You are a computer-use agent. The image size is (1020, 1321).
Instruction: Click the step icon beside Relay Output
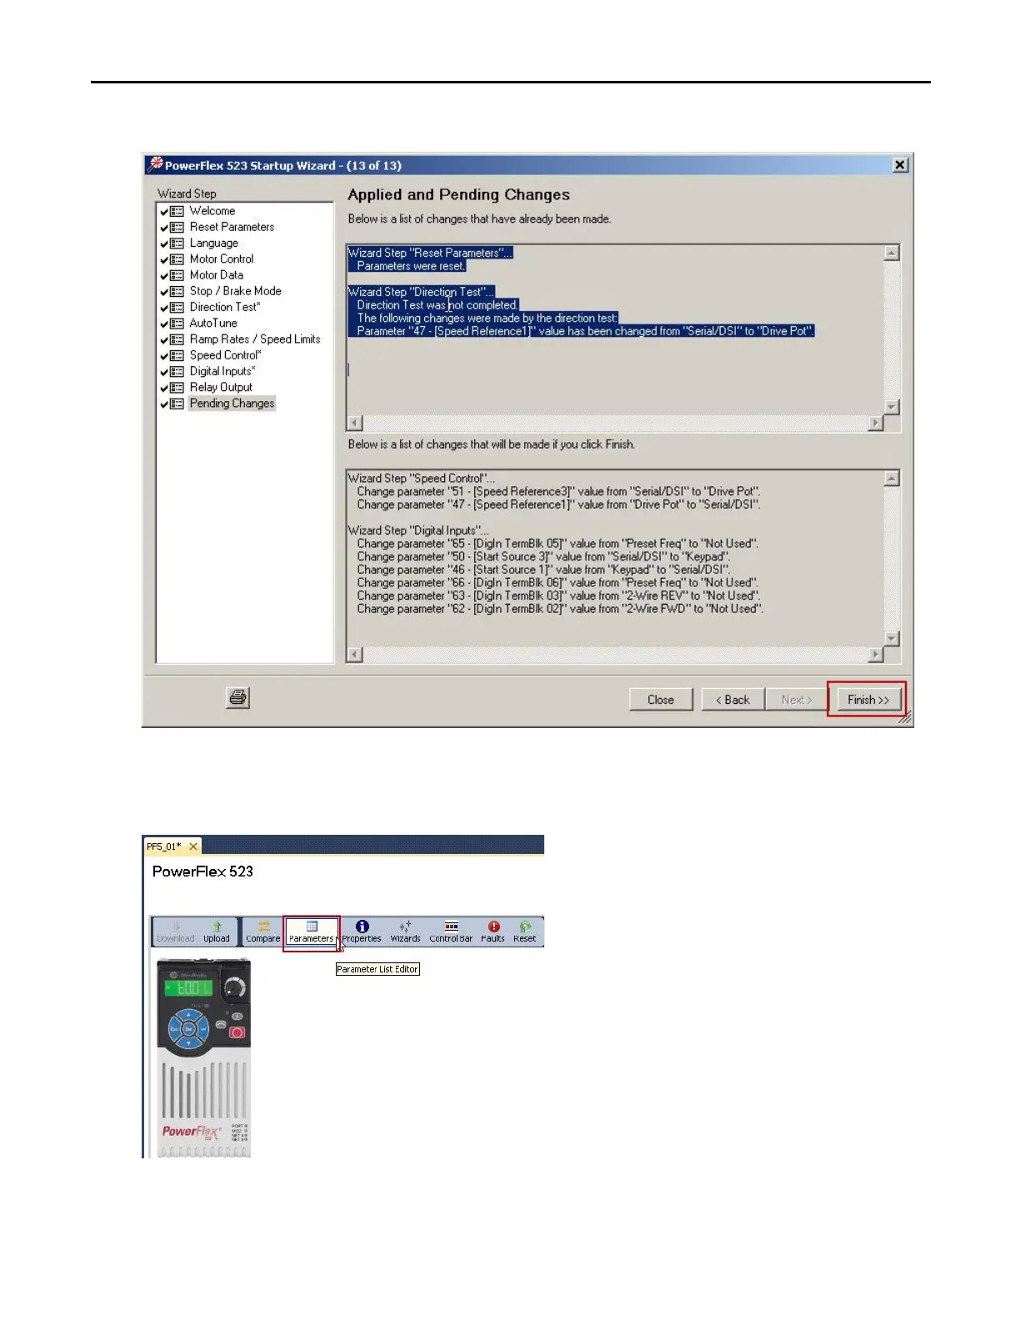point(177,388)
